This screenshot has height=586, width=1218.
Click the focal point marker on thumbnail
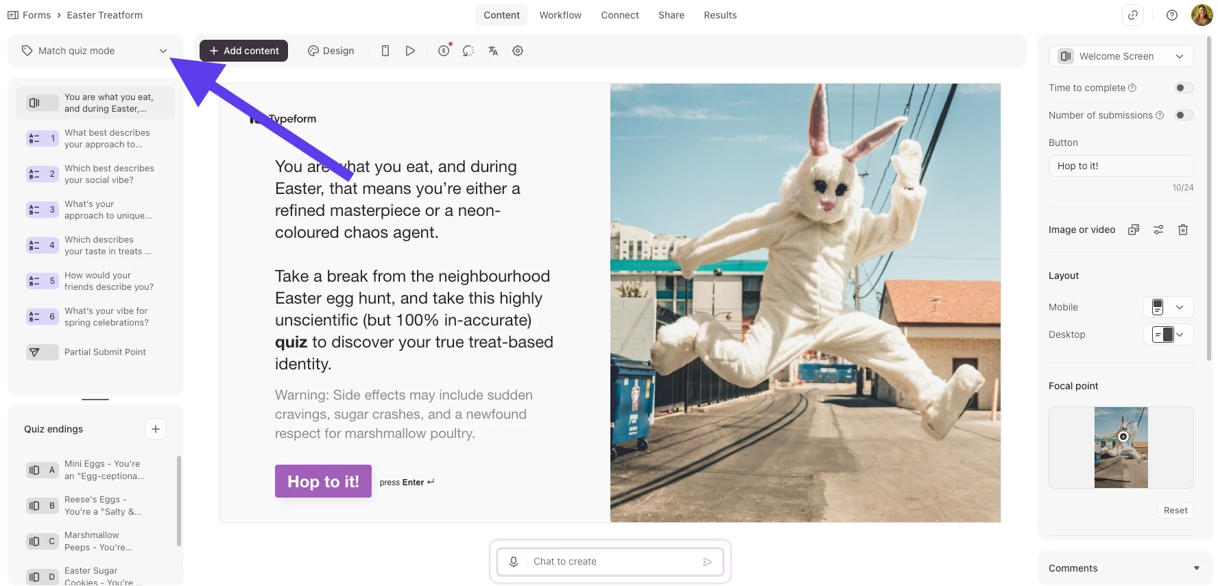1123,437
